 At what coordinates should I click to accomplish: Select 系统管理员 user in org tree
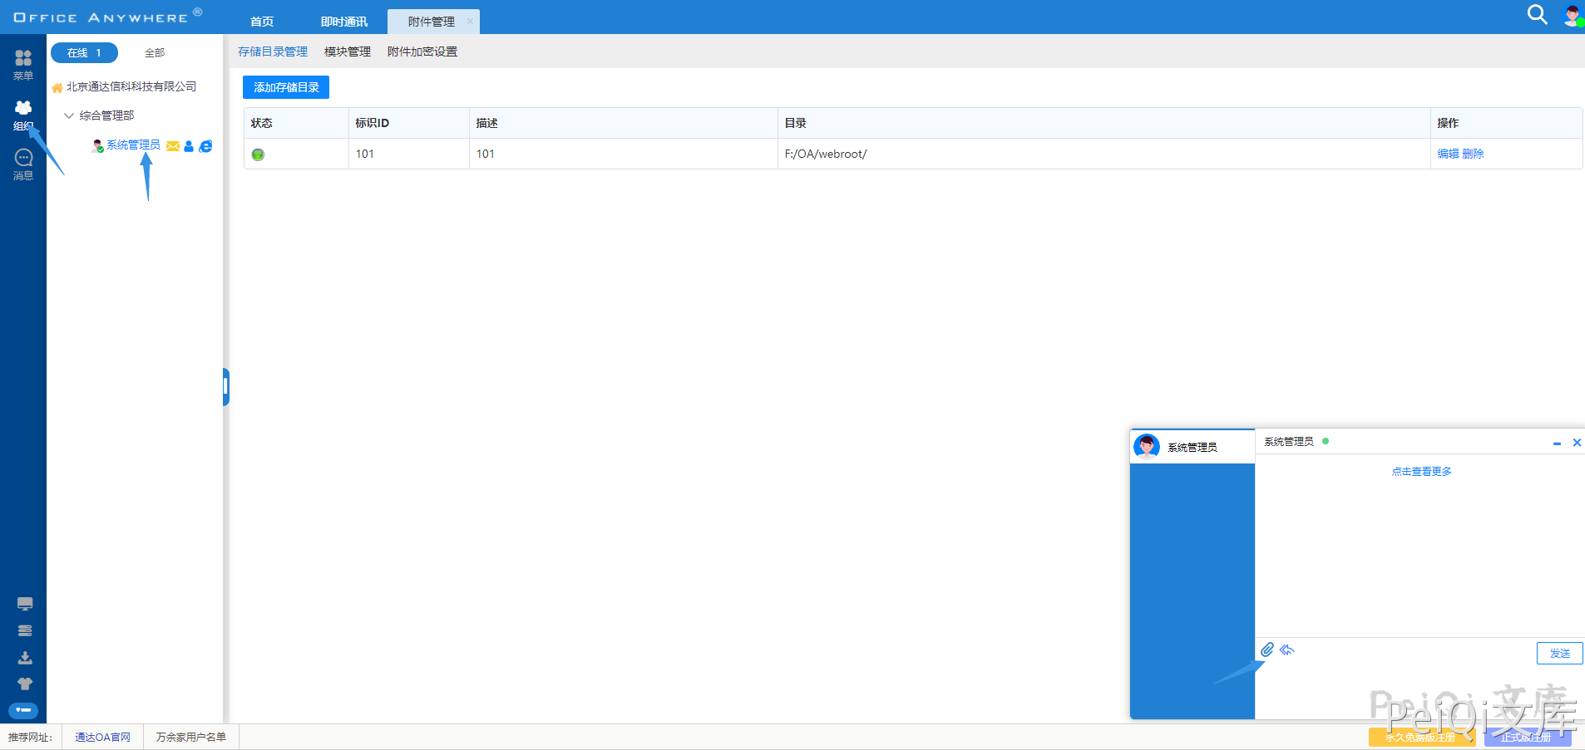(x=133, y=145)
